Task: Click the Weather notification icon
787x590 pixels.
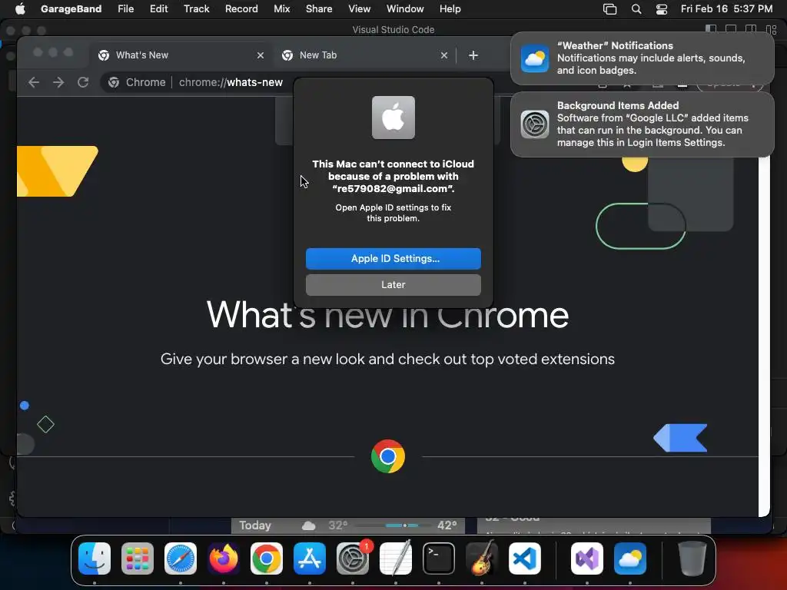Action: tap(535, 58)
